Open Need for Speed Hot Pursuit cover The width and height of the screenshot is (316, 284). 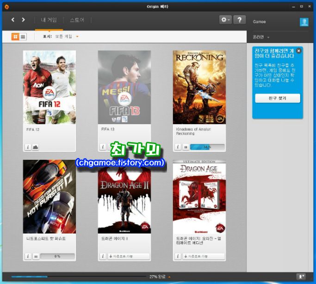(50, 196)
